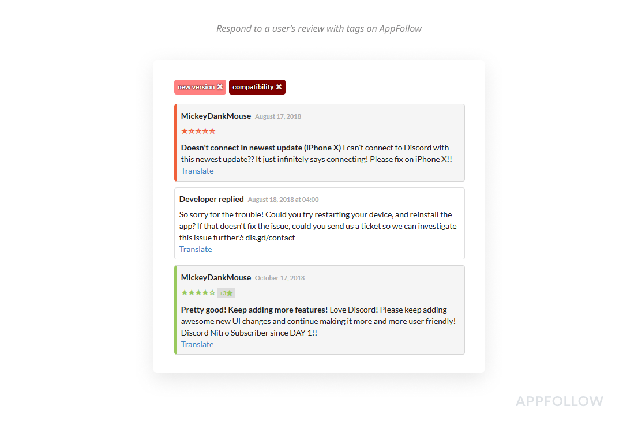Screen dimensions: 638x429
Task: Open MickeyDankMouse's profile from the August review
Action: (216, 116)
